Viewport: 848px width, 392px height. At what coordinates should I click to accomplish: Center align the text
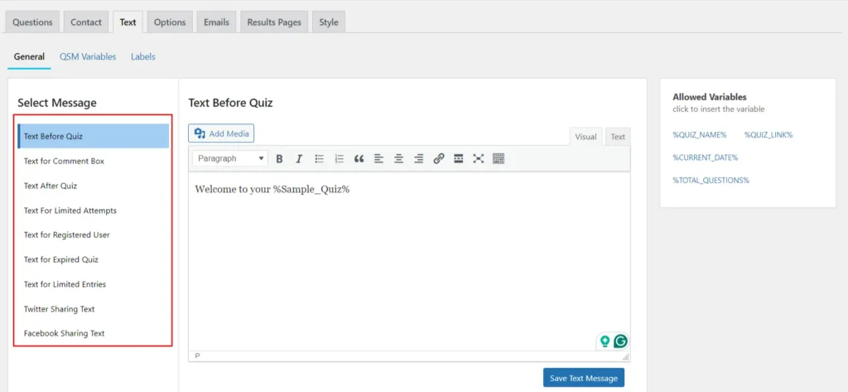pos(398,159)
